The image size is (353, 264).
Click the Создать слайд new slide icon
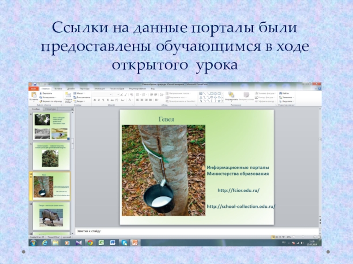tap(68, 95)
